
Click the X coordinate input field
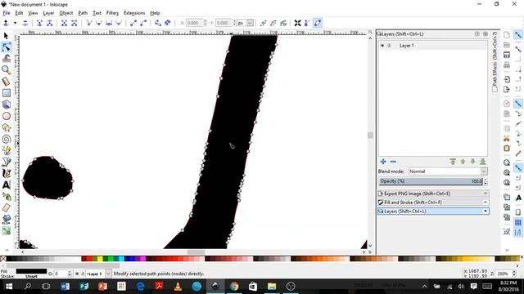pyautogui.click(x=195, y=23)
